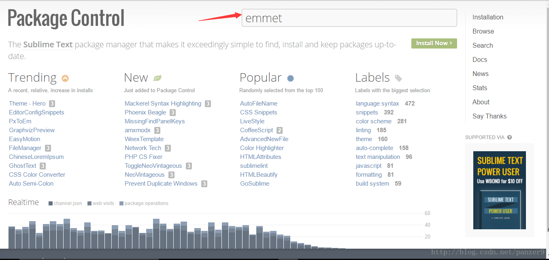Click the Supported Via help icon
The width and height of the screenshot is (549, 260).
[509, 137]
